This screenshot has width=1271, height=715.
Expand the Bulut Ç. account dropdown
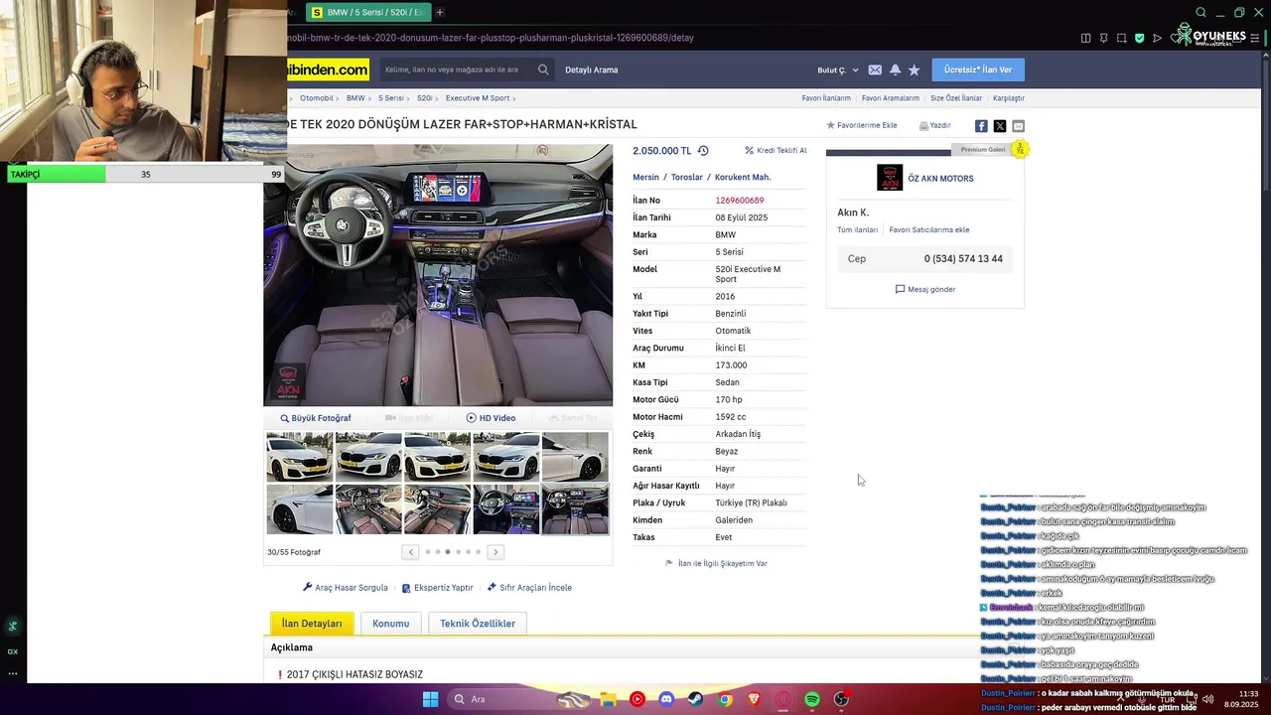(837, 70)
